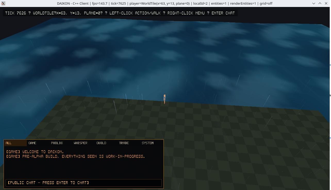Click the tick and world tile status overlay
Screen dimensions: 331x190
tap(120, 13)
